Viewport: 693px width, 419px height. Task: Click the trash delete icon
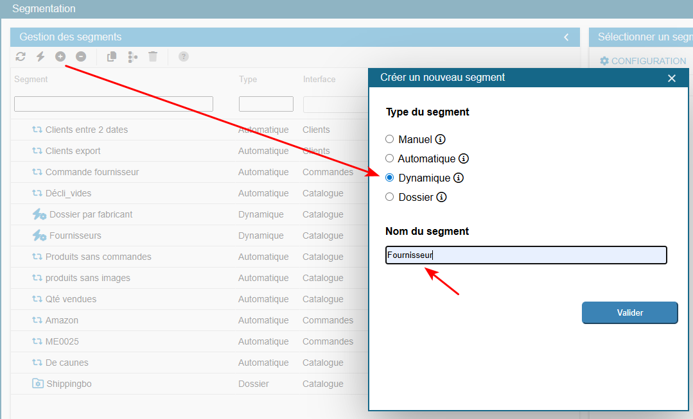153,56
